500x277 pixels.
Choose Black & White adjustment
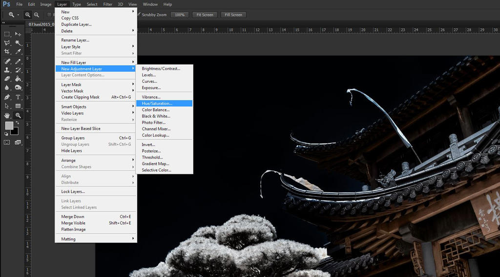[x=164, y=116]
